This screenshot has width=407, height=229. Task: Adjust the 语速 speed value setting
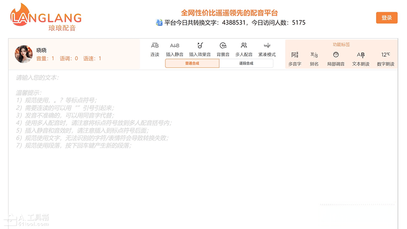pyautogui.click(x=92, y=59)
